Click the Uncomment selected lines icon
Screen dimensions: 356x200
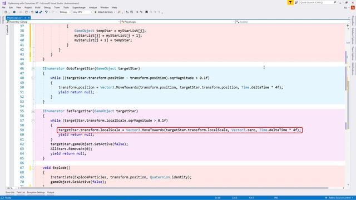[131, 12]
